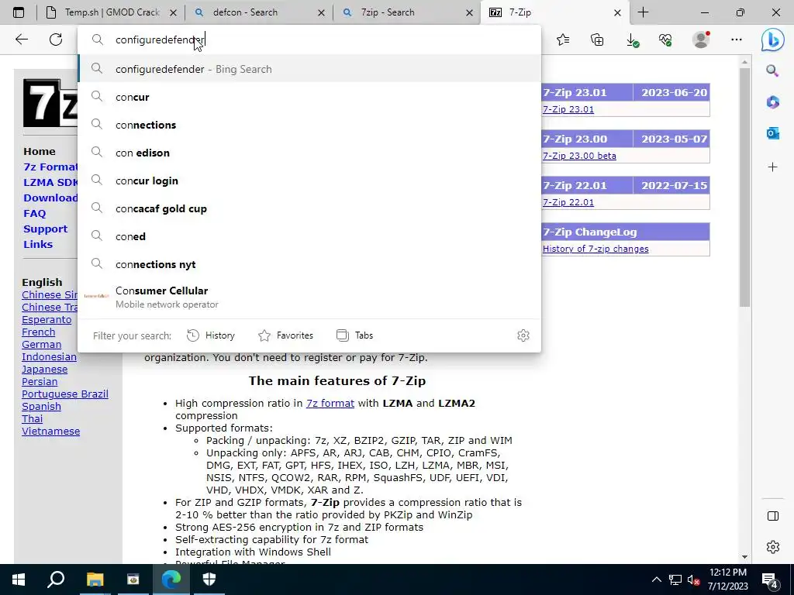
Task: Open the taskbar search magnifier
Action: (56, 580)
